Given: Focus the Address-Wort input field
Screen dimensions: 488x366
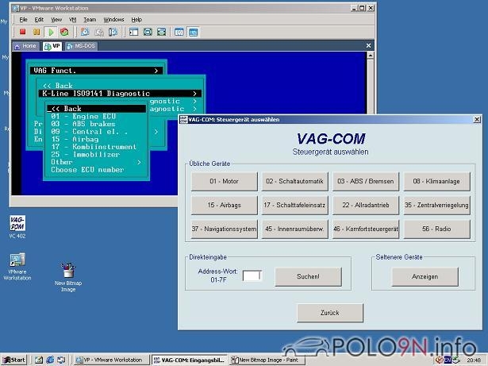Looking at the screenshot, I should click(252, 275).
